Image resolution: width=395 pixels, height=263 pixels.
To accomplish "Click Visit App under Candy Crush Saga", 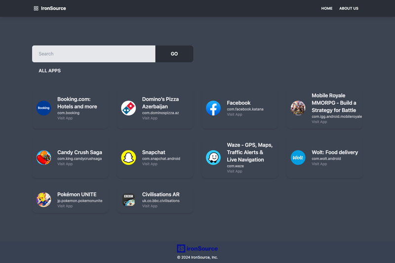I will (x=65, y=164).
